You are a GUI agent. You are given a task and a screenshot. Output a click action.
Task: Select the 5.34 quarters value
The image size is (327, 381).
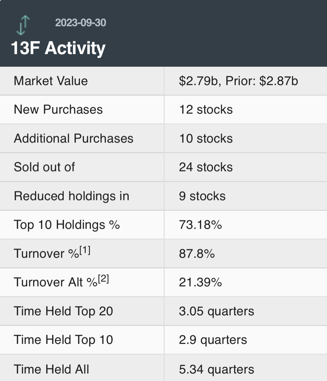tap(216, 369)
